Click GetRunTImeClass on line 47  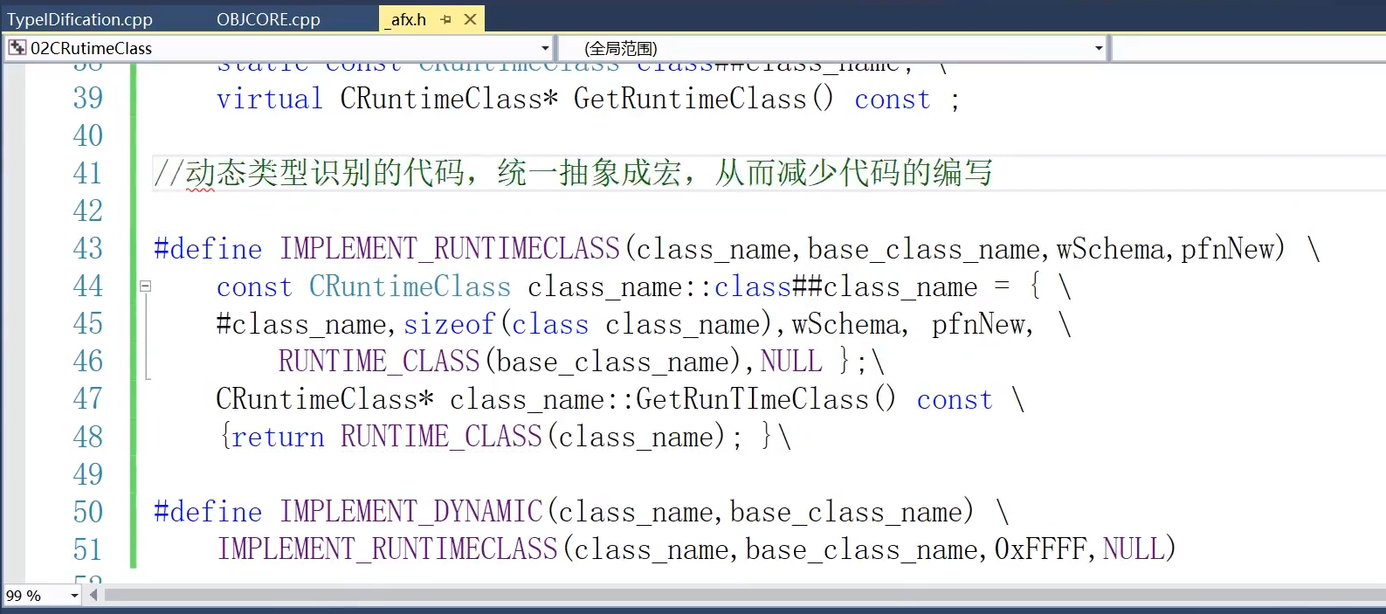tap(753, 399)
